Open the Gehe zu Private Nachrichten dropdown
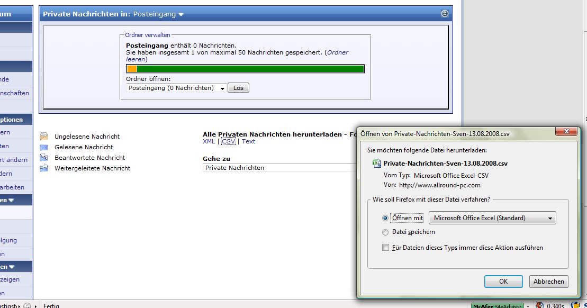Screen dimensions: 587x308 (x=279, y=168)
